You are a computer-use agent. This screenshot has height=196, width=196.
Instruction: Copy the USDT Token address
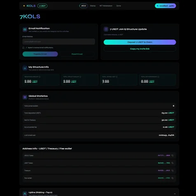tap(173, 163)
